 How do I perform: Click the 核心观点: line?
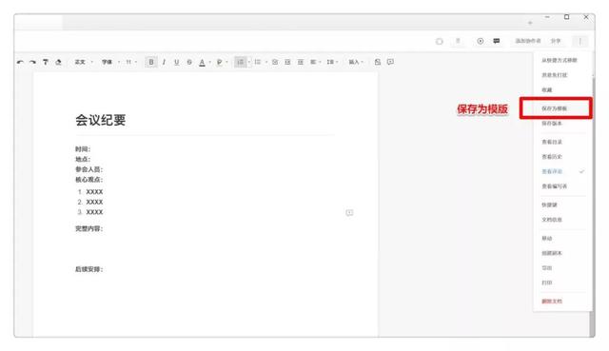point(88,180)
